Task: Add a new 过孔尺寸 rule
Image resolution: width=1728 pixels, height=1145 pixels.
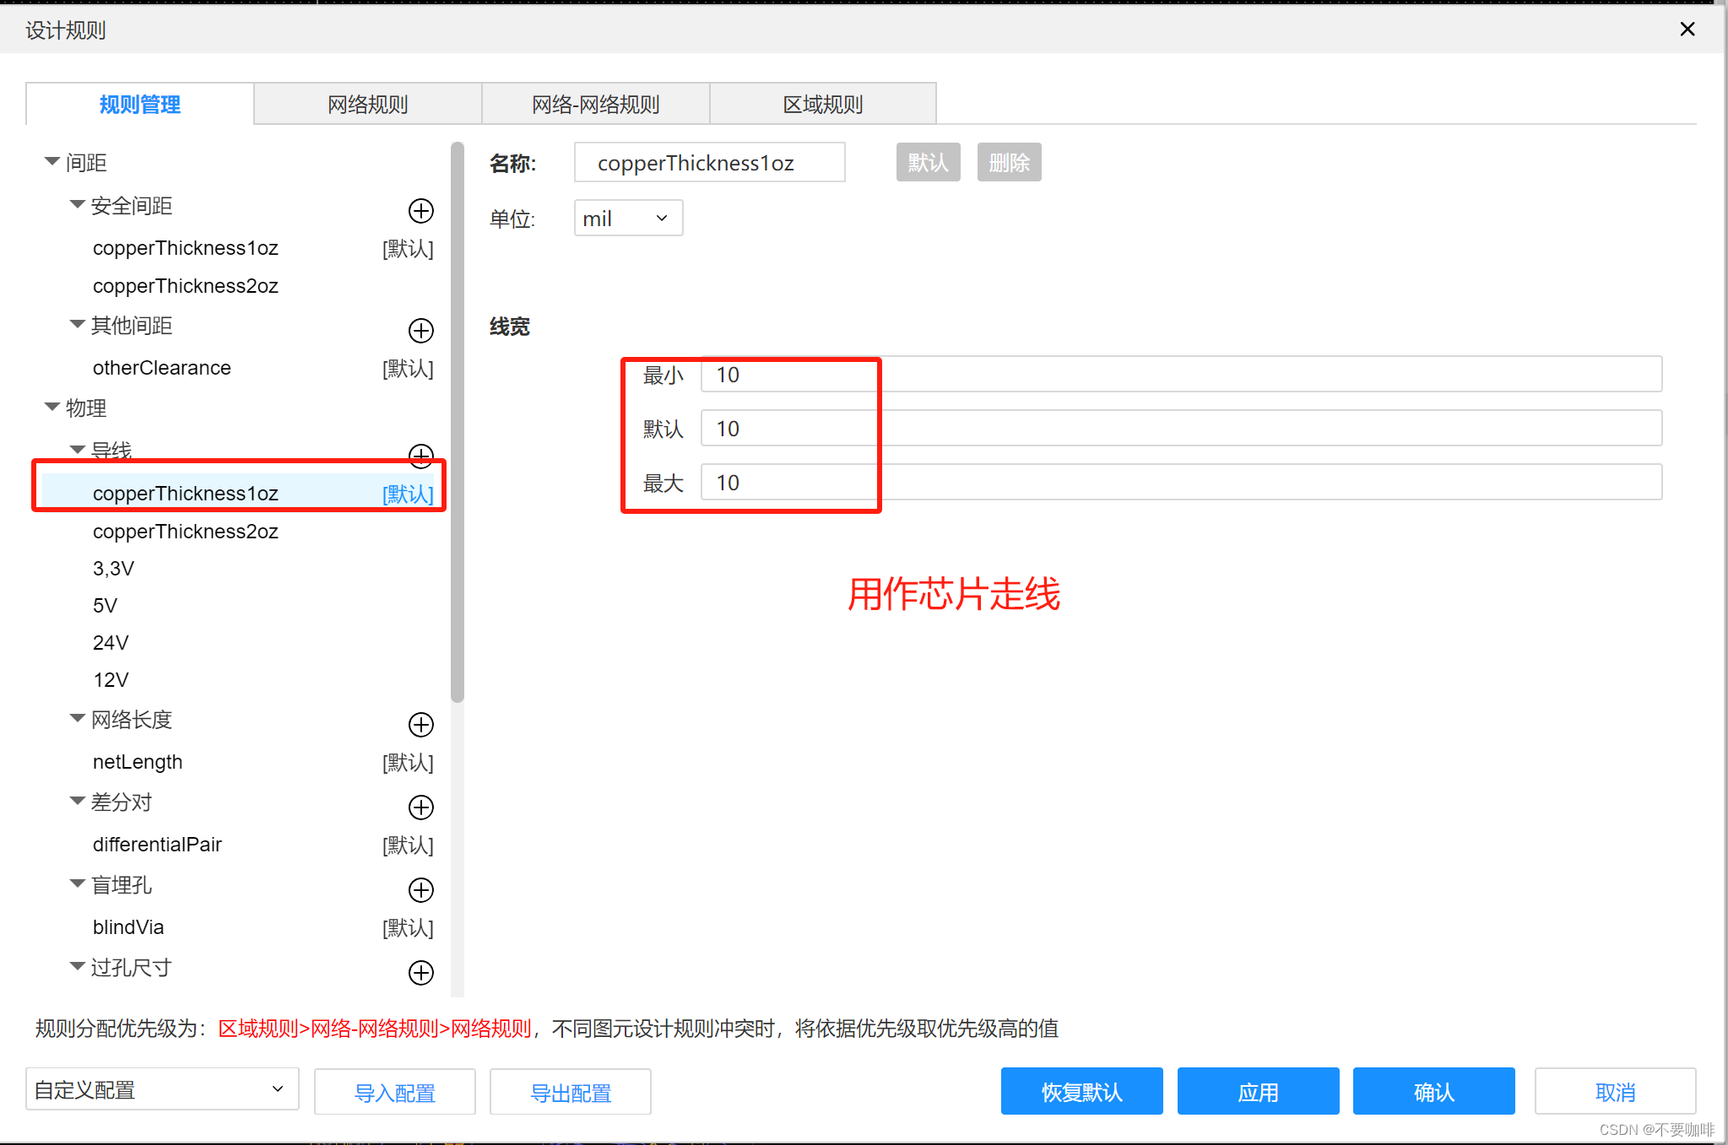Action: pyautogui.click(x=420, y=972)
